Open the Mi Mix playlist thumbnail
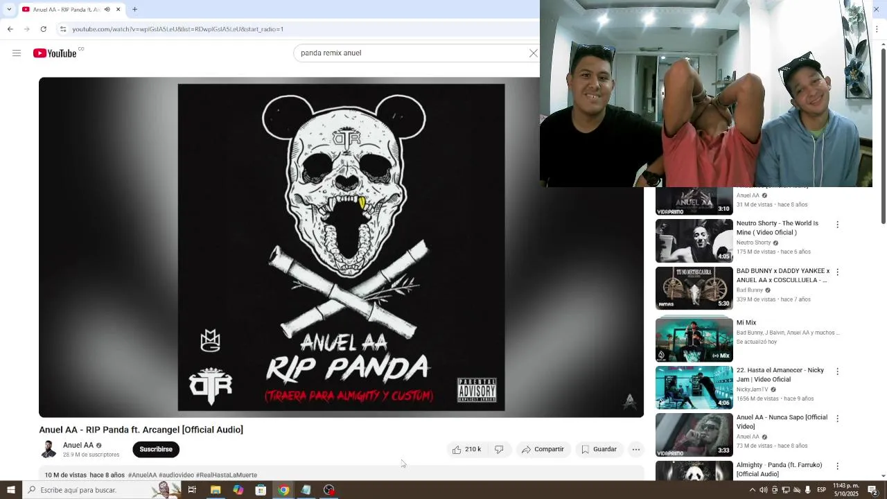The width and height of the screenshot is (887, 499). (x=694, y=340)
